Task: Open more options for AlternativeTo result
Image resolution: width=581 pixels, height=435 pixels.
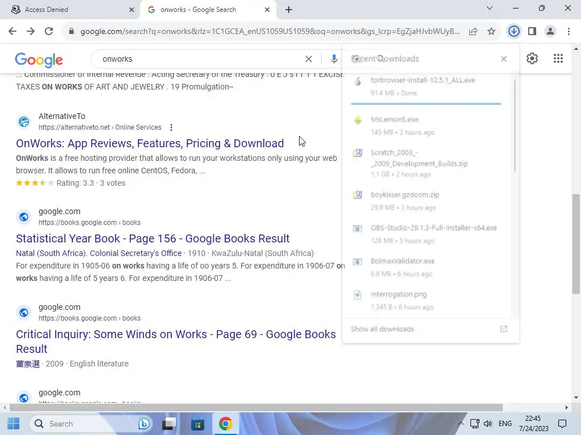Action: pyautogui.click(x=171, y=127)
